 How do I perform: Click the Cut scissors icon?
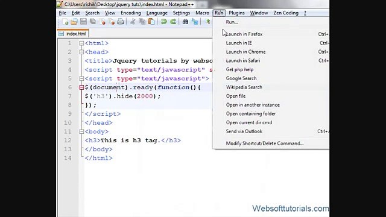pos(133,22)
